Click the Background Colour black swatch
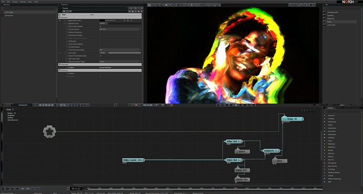The image size is (363, 194). point(102,20)
